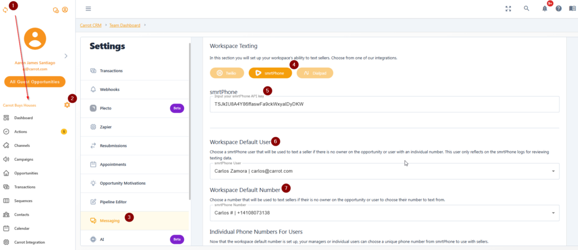Open the search magnifier icon
This screenshot has width=578, height=250.
tap(527, 8)
